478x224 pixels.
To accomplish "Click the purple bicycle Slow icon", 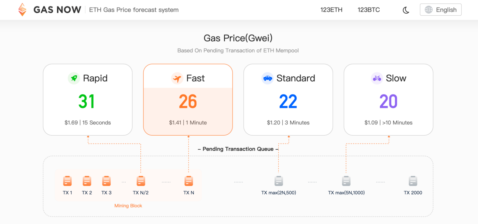I will tap(377, 78).
